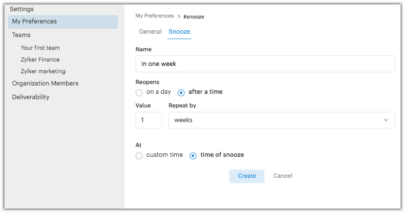This screenshot has height=213, width=405.
Task: Choose the 'on a day' reopen option
Action: pos(140,92)
